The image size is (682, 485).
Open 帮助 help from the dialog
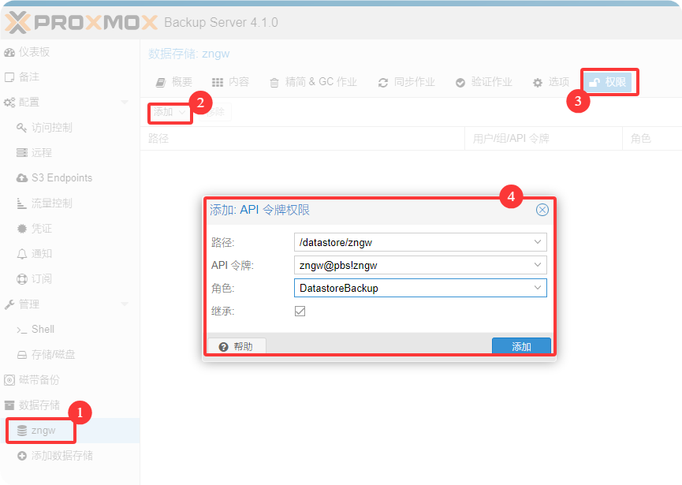(237, 346)
